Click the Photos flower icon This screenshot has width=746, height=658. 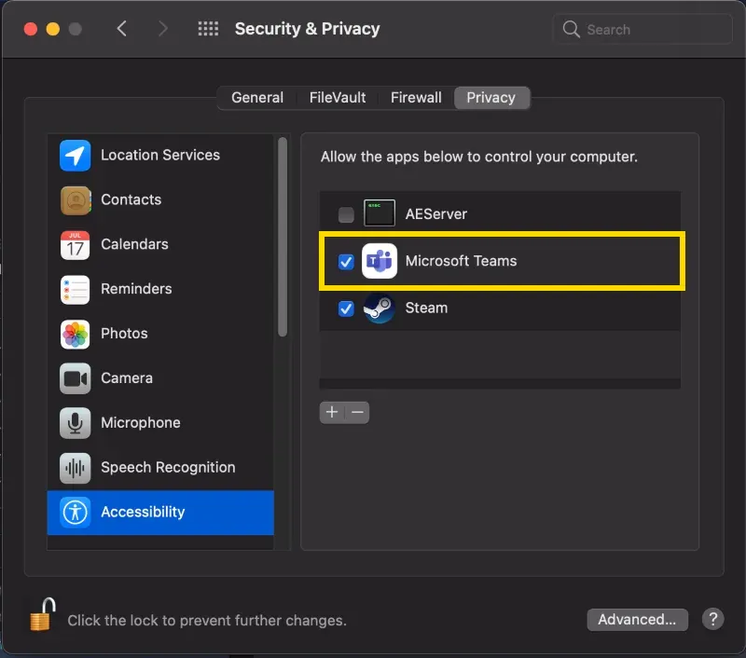pyautogui.click(x=76, y=335)
